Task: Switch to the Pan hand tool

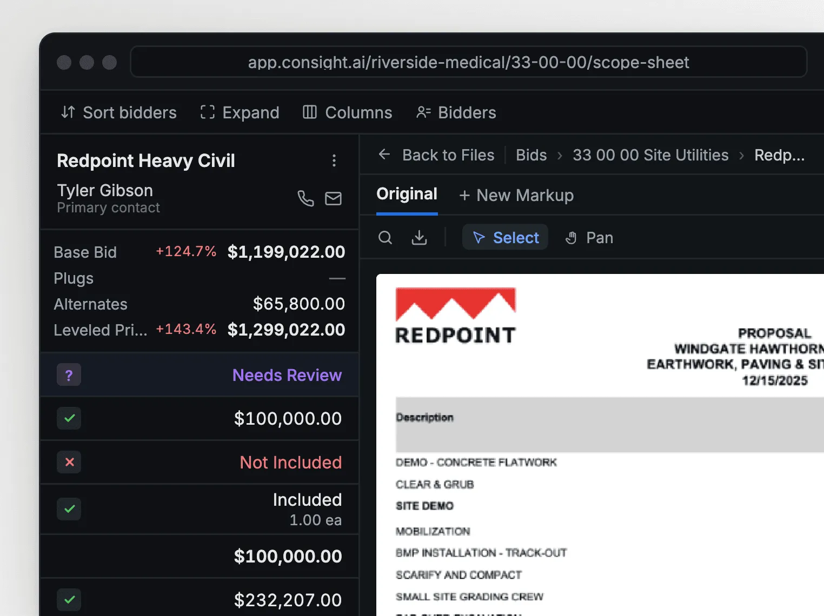Action: tap(589, 237)
